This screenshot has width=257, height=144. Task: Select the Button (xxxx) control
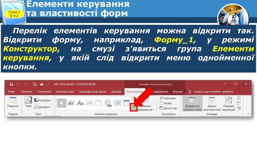(x=90, y=103)
